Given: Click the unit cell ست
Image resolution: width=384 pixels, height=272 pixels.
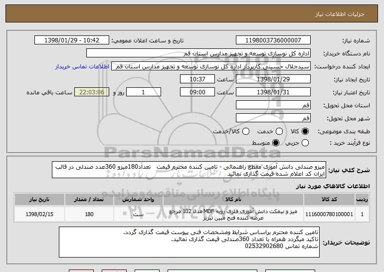Looking at the screenshot, I should point(138,215).
